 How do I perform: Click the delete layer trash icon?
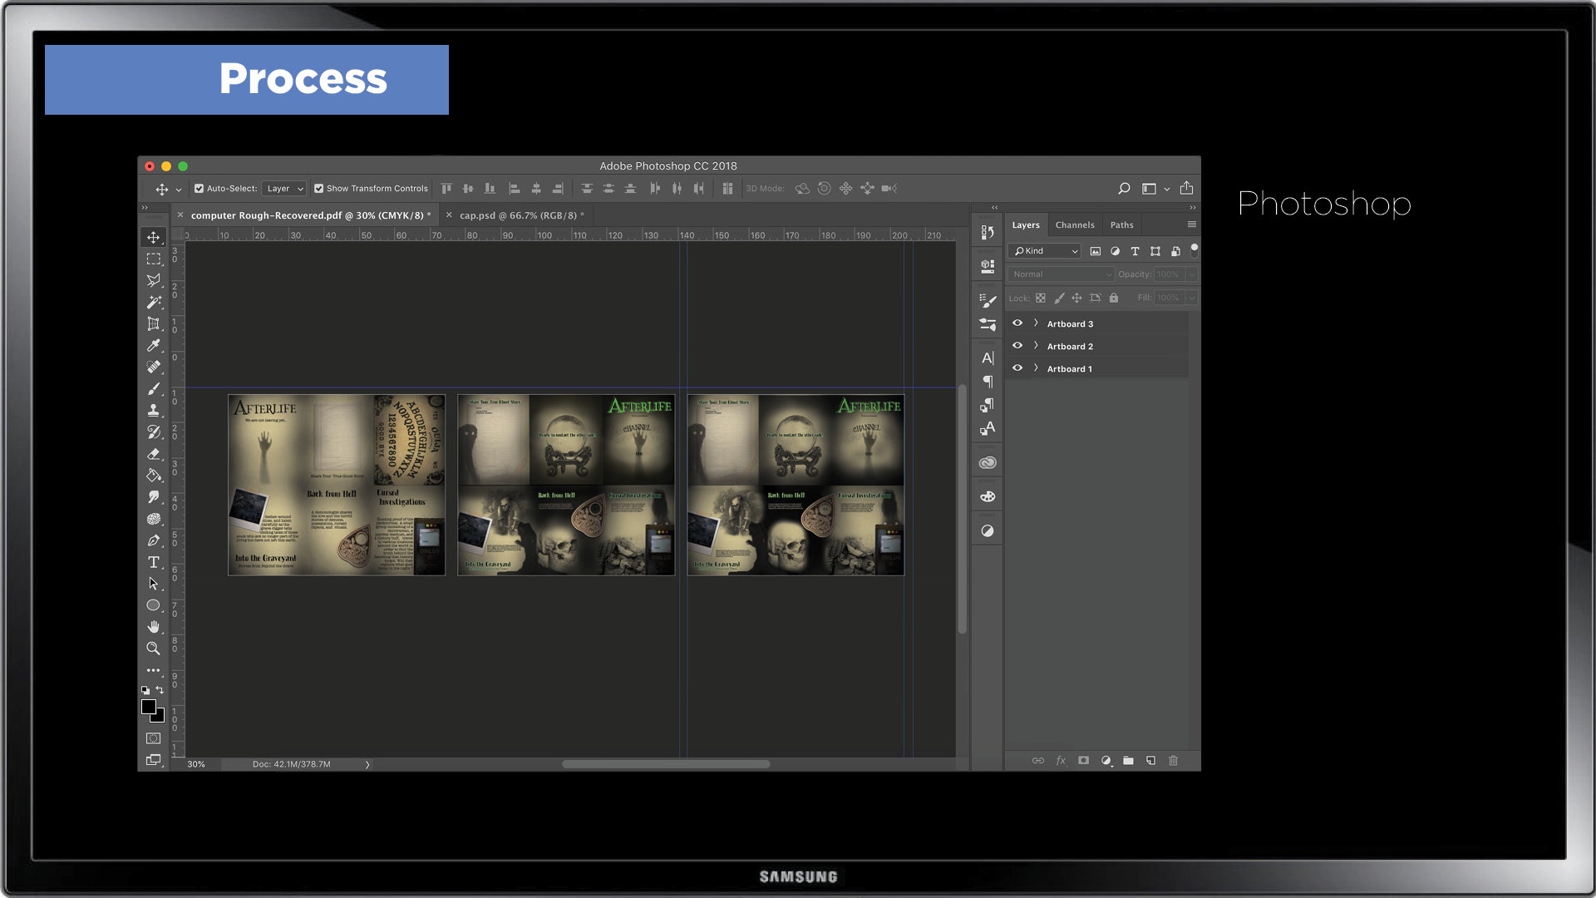point(1173,761)
